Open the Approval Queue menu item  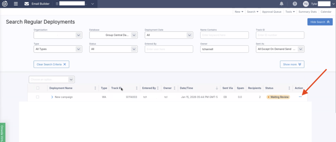[x=272, y=12]
